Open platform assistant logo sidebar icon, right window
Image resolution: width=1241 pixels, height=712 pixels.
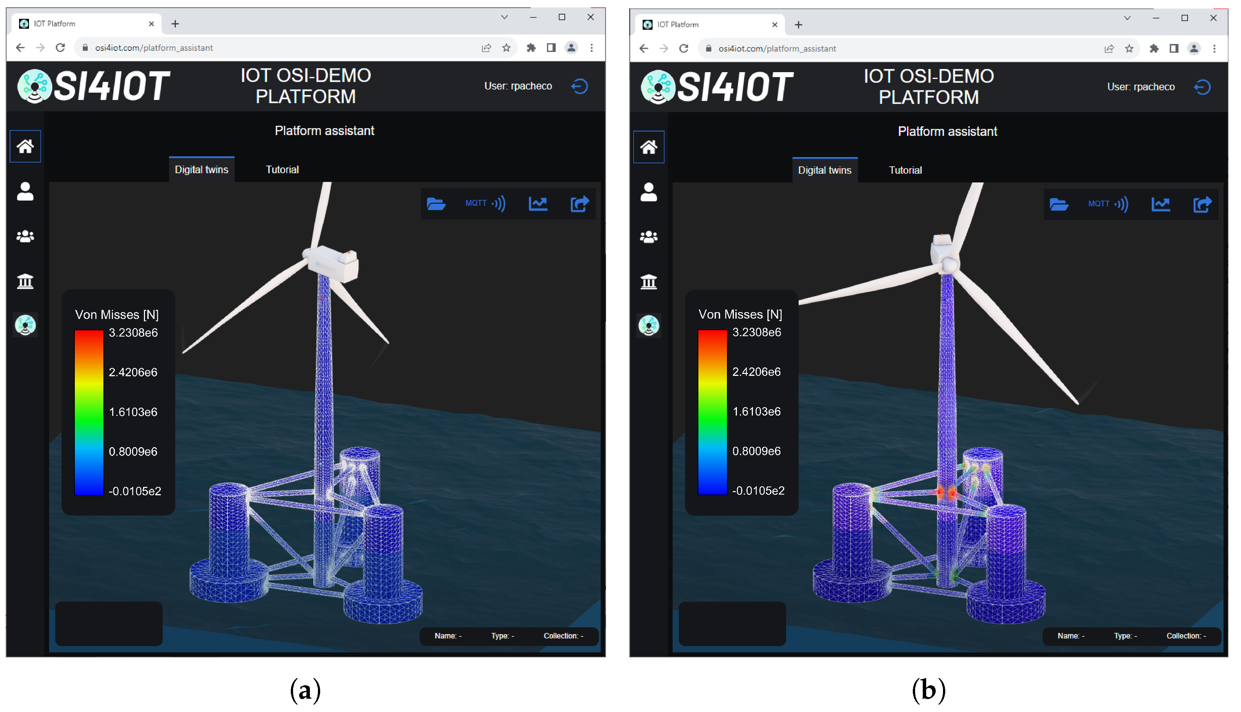[x=648, y=326]
